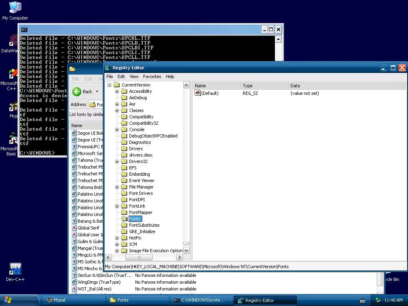Click the Fonts window title bar folder icon
The height and width of the screenshot is (306, 408).
pos(73,69)
